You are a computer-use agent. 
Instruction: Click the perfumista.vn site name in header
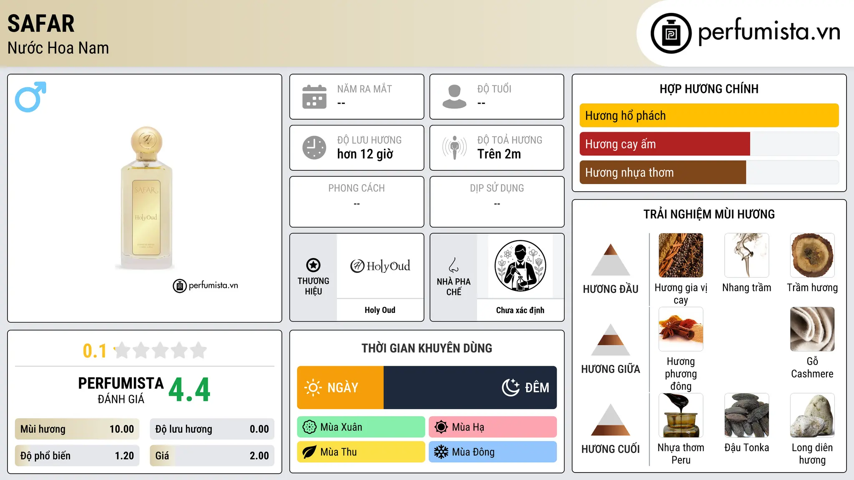(769, 31)
